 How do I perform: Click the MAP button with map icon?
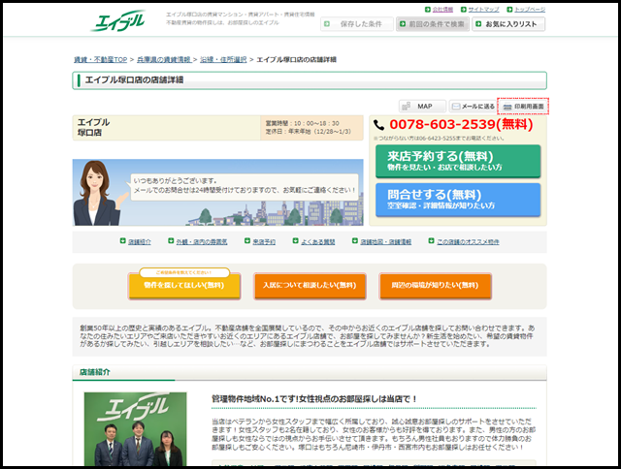point(422,107)
